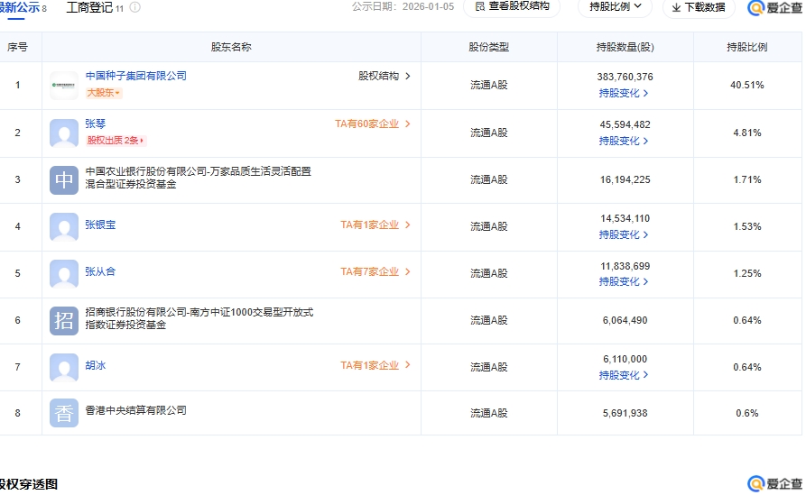806x495 pixels.
Task: Click the 下载数据 button
Action: [x=699, y=7]
